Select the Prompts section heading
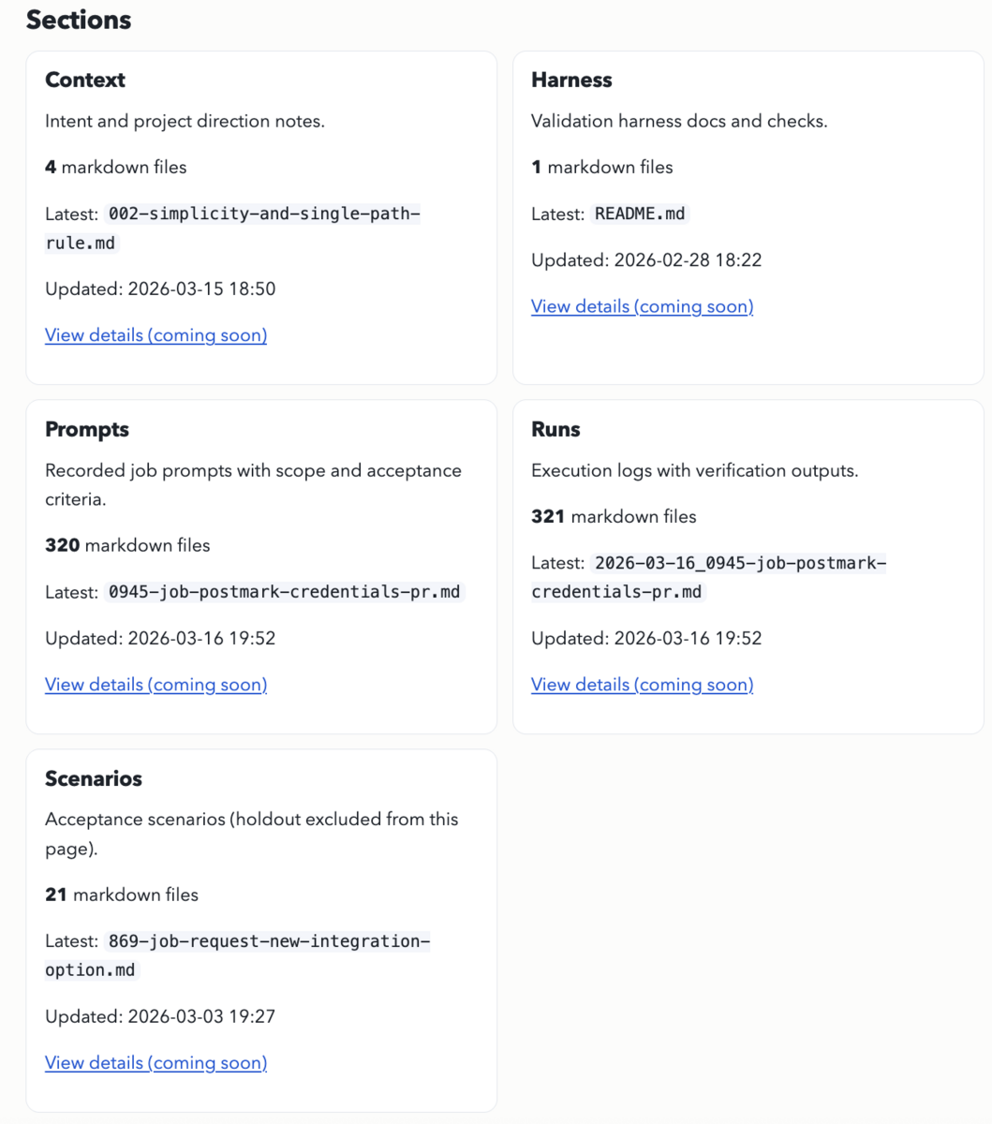Screen dimensions: 992x1124 point(87,429)
